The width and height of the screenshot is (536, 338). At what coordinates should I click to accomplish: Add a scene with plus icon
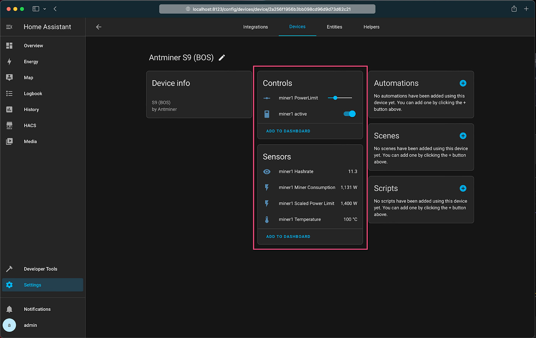click(463, 136)
